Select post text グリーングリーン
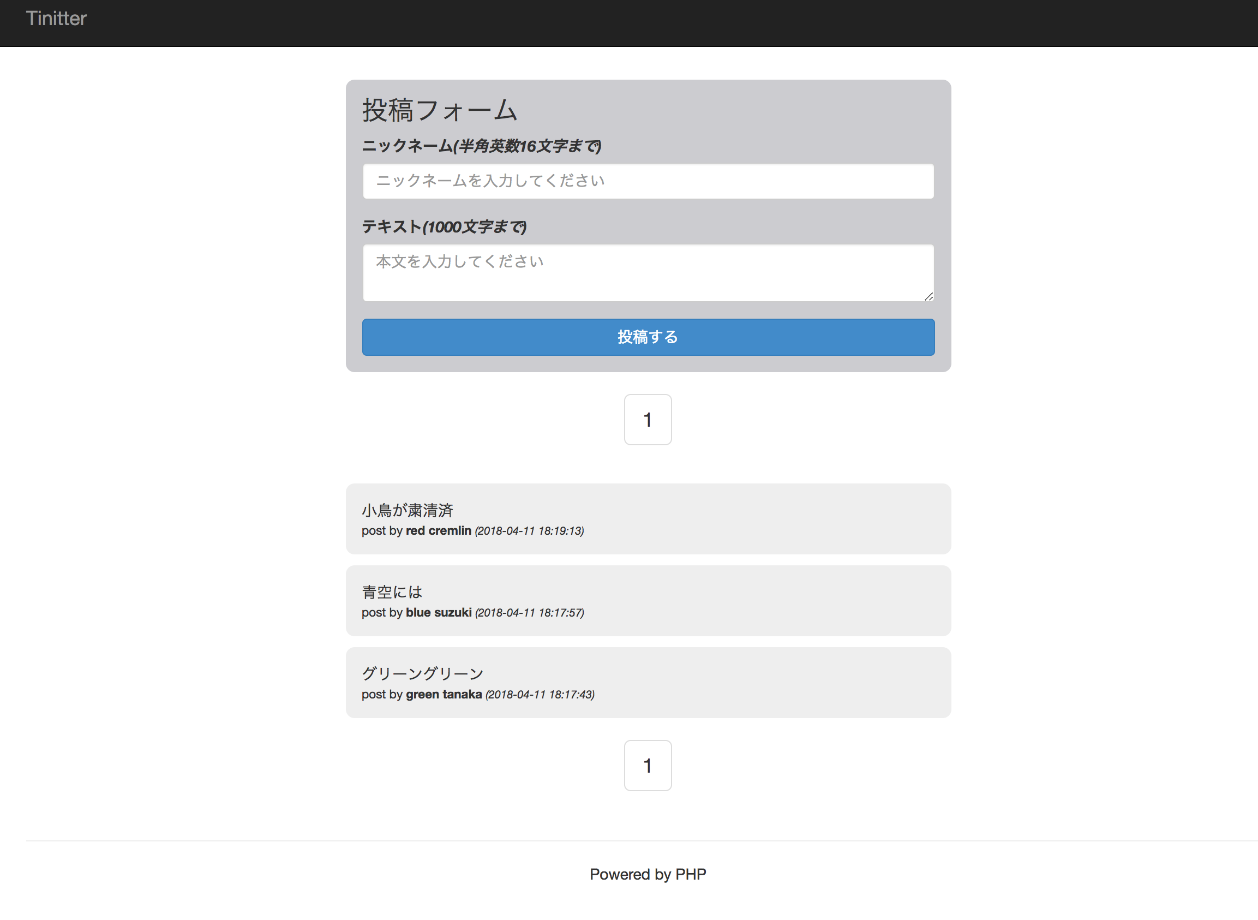This screenshot has width=1258, height=920. [422, 673]
